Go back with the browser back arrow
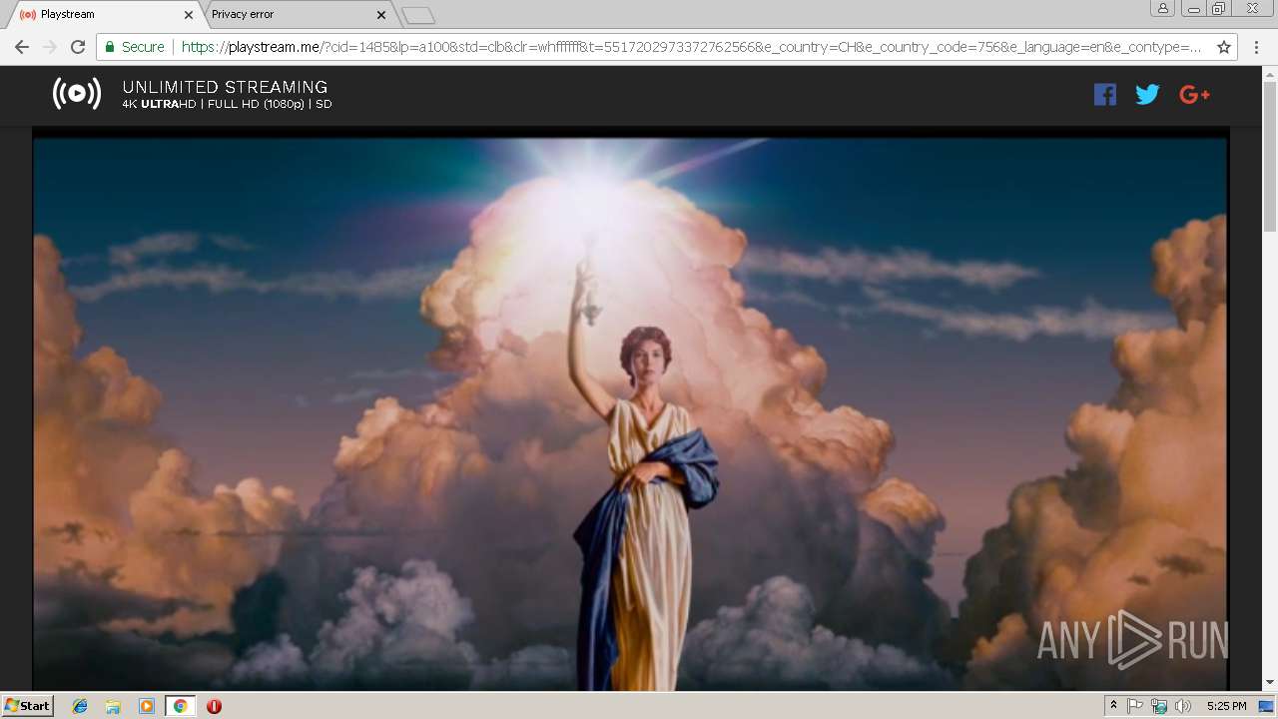Image resolution: width=1278 pixels, height=719 pixels. [x=21, y=47]
